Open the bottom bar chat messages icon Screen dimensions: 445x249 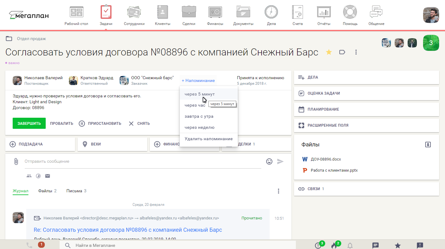376,245
